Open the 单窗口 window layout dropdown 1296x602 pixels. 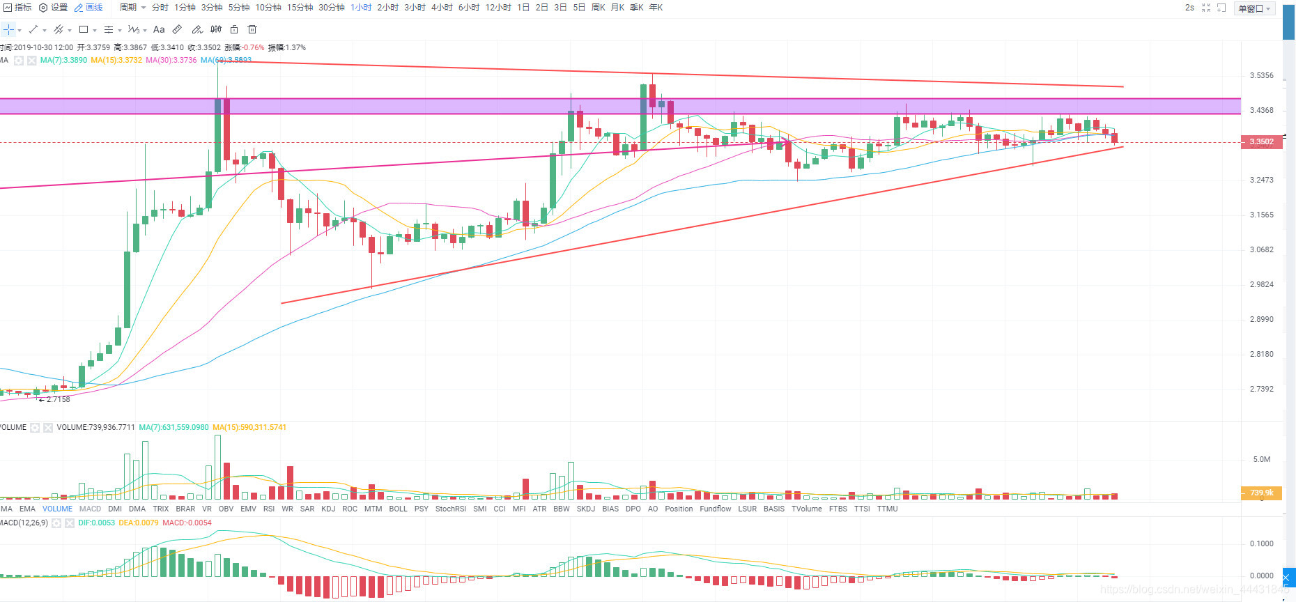1256,8
